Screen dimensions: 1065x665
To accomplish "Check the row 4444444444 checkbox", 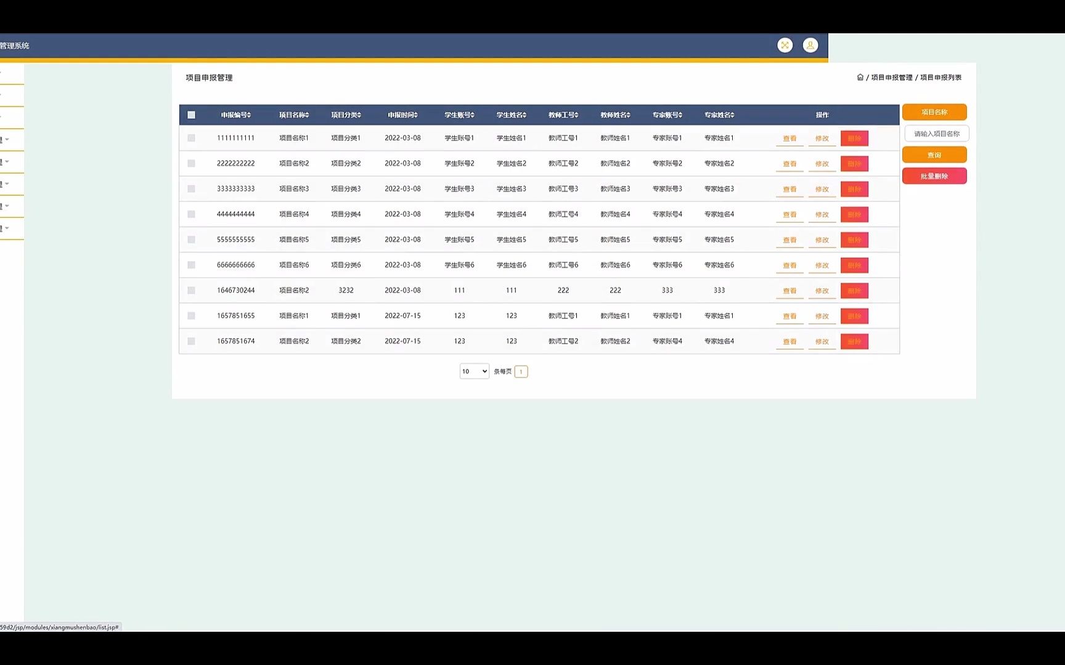I will click(x=191, y=214).
